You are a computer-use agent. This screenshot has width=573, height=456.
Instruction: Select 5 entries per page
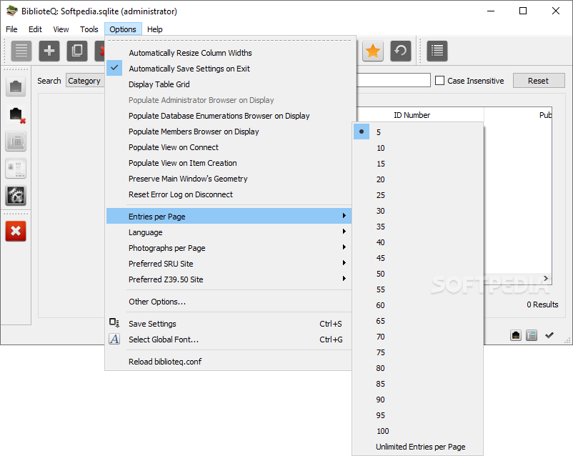pos(418,132)
